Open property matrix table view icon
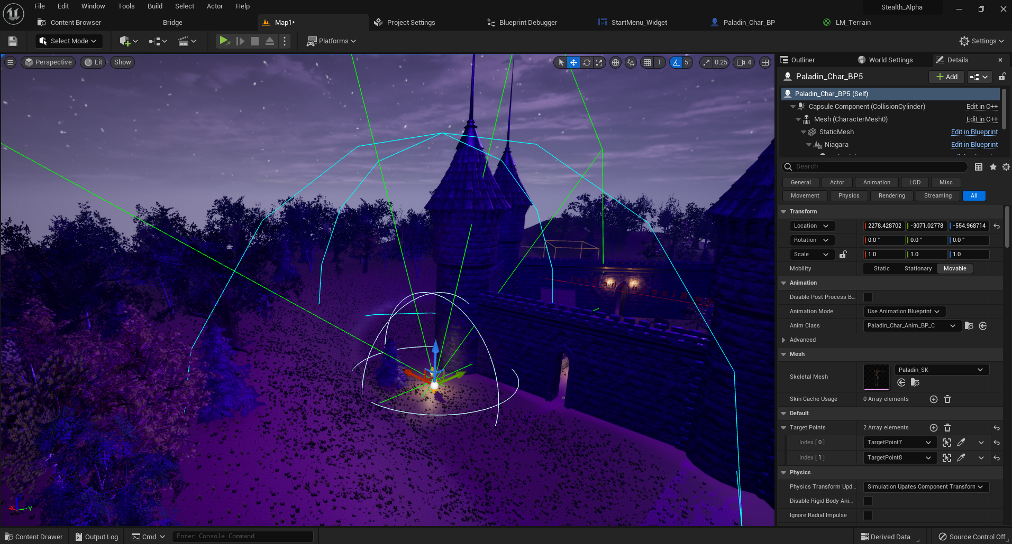Viewport: 1012px width, 544px height. click(x=979, y=167)
